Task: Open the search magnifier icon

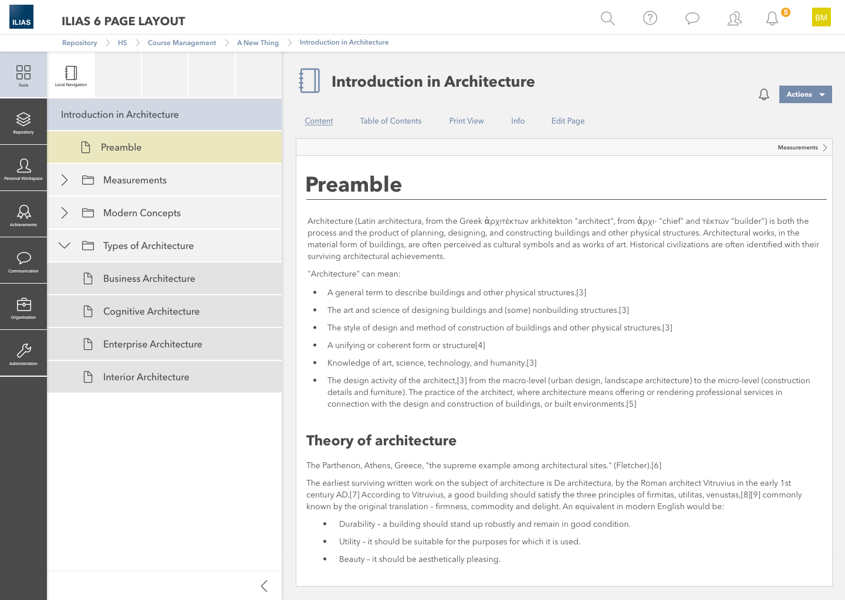Action: pyautogui.click(x=607, y=18)
